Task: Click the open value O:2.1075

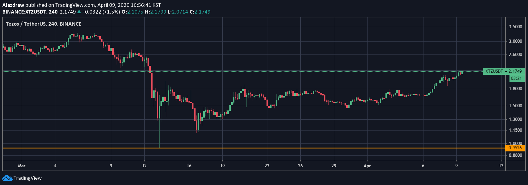Action: point(133,12)
